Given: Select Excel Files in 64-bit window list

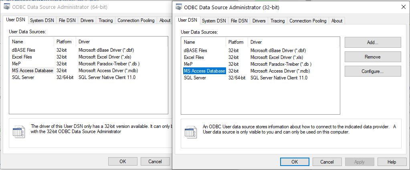Looking at the screenshot, I should pos(22,57).
